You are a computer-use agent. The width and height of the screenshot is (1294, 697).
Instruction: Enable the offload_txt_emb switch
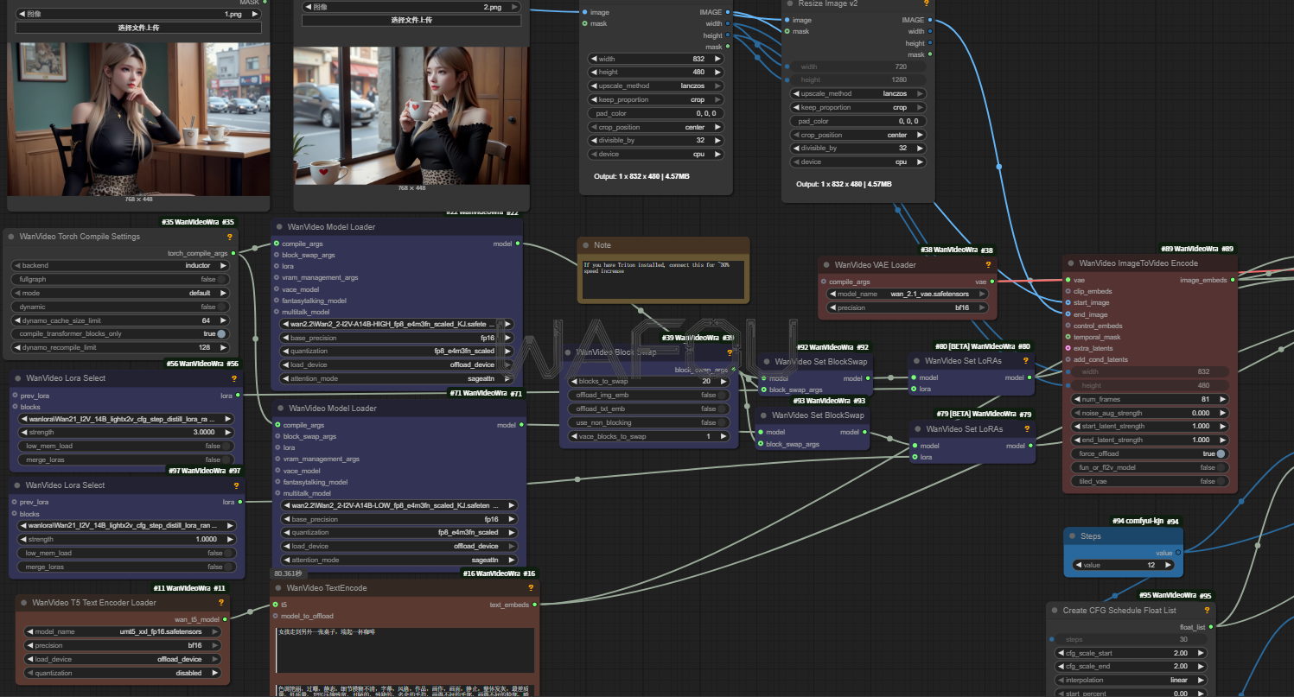click(723, 409)
